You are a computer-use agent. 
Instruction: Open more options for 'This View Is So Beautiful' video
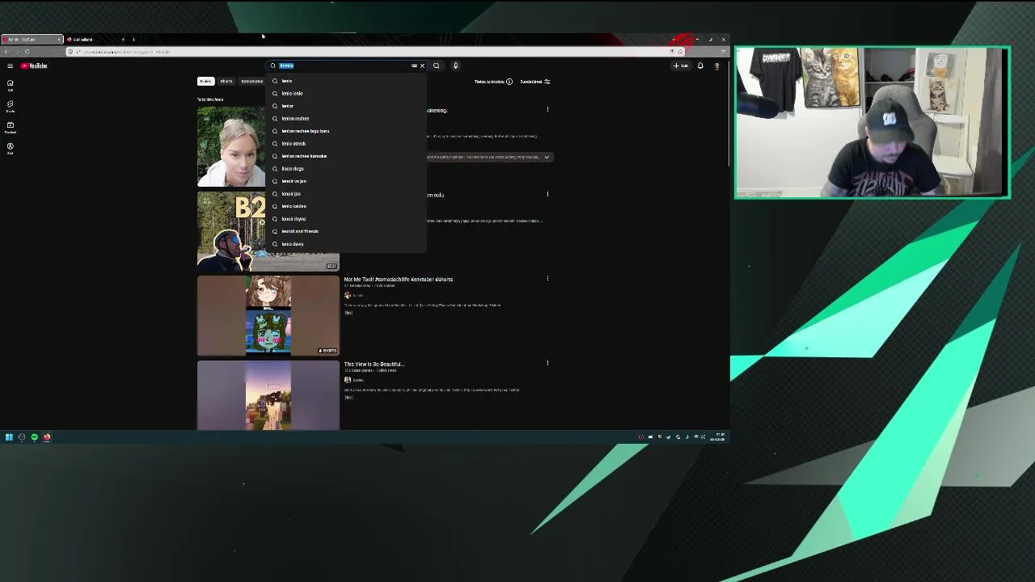pyautogui.click(x=547, y=364)
